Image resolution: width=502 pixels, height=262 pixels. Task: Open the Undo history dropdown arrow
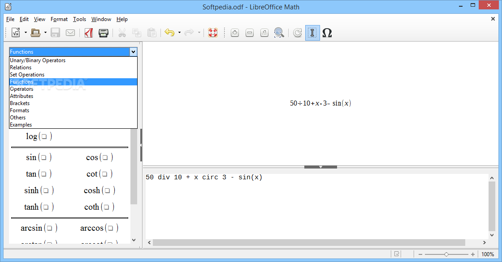click(179, 33)
